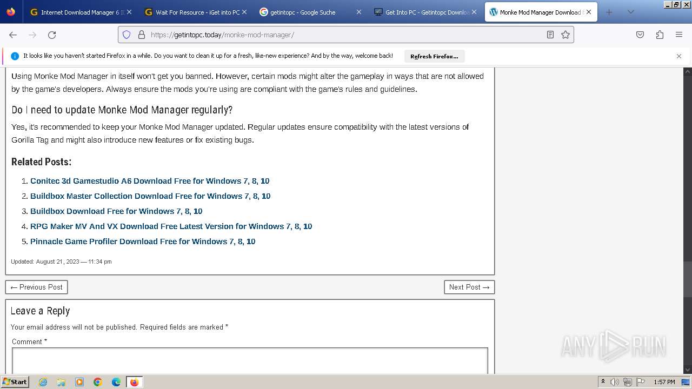Close the Get Into PC tab
Image resolution: width=692 pixels, height=389 pixels.
pos(474,12)
